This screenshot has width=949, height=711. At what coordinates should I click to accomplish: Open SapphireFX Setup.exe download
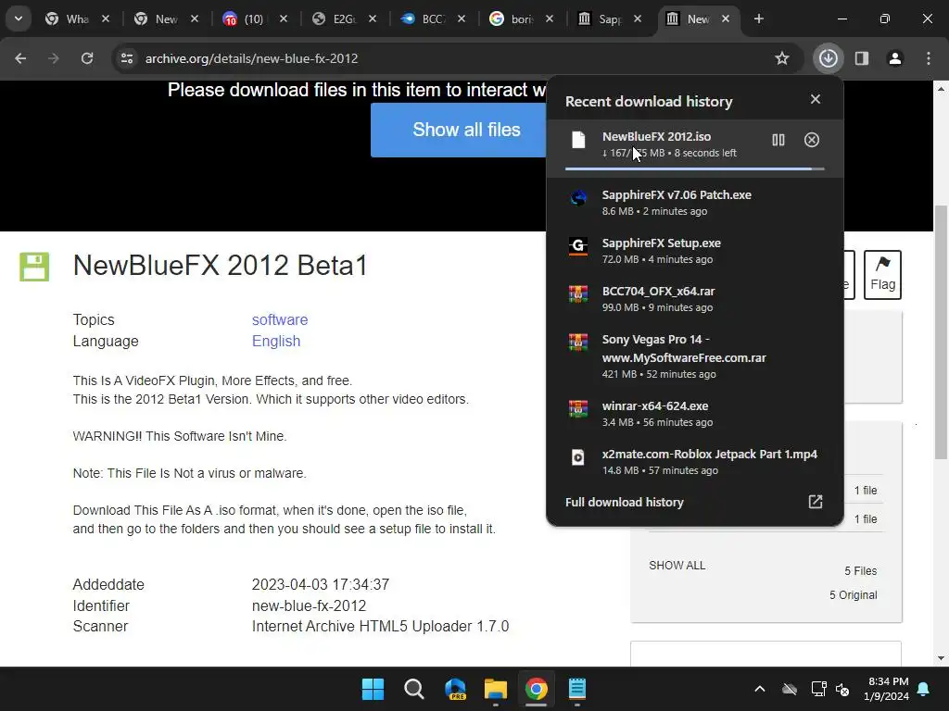(695, 251)
